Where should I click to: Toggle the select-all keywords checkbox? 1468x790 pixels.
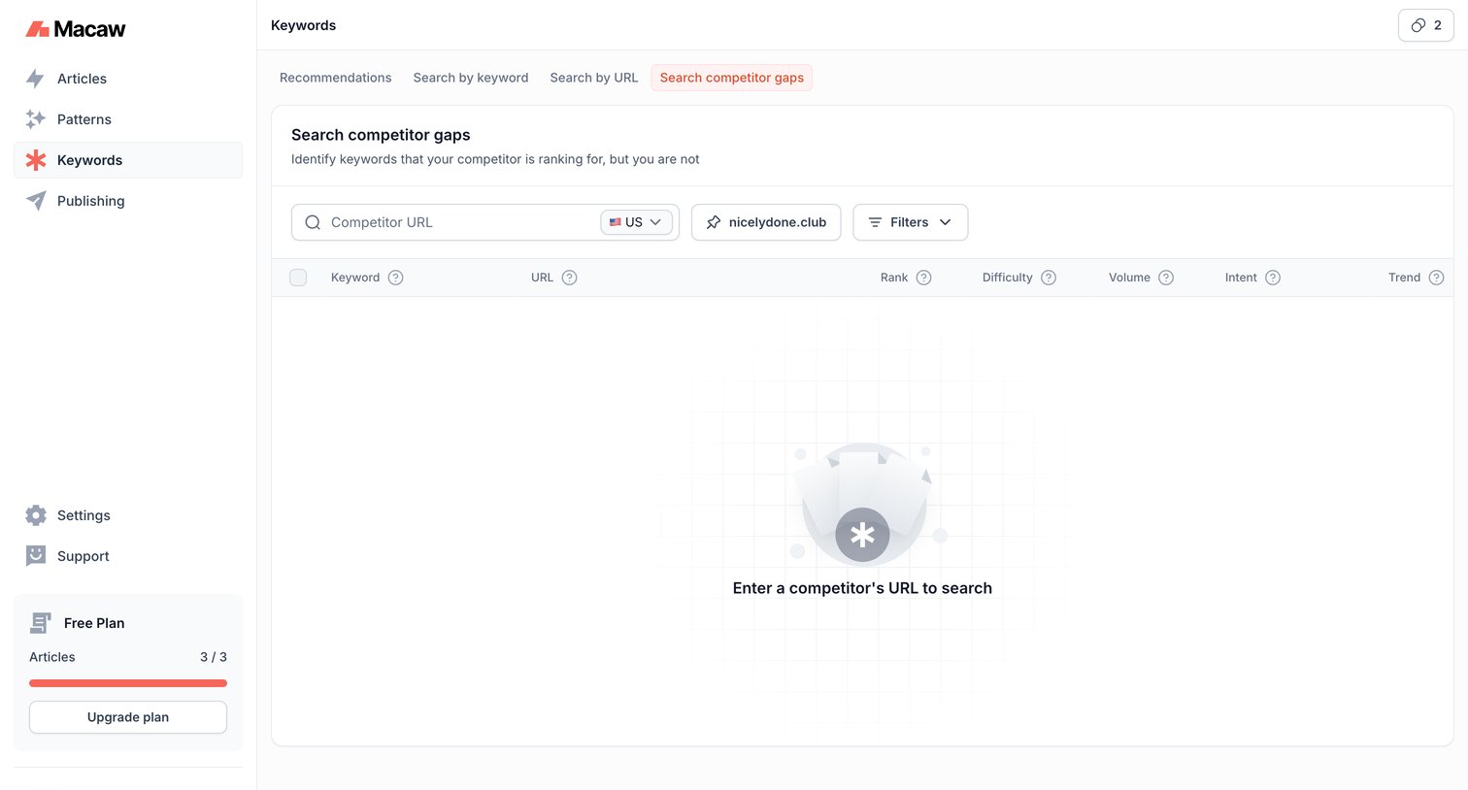click(x=298, y=278)
